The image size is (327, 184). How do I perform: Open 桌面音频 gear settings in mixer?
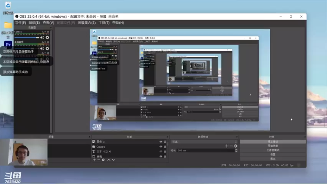point(47,48)
